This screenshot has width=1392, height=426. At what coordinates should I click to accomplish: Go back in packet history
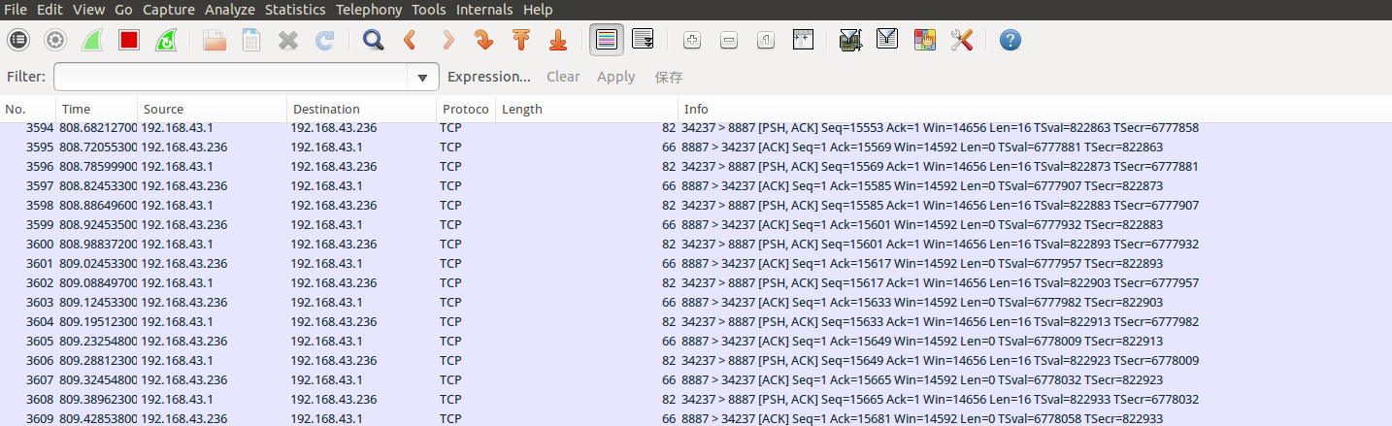pyautogui.click(x=410, y=40)
